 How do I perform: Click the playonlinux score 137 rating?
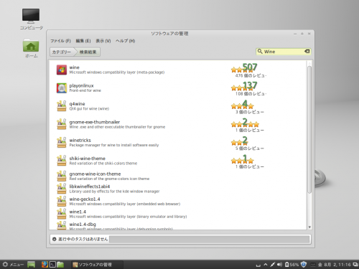coord(250,85)
